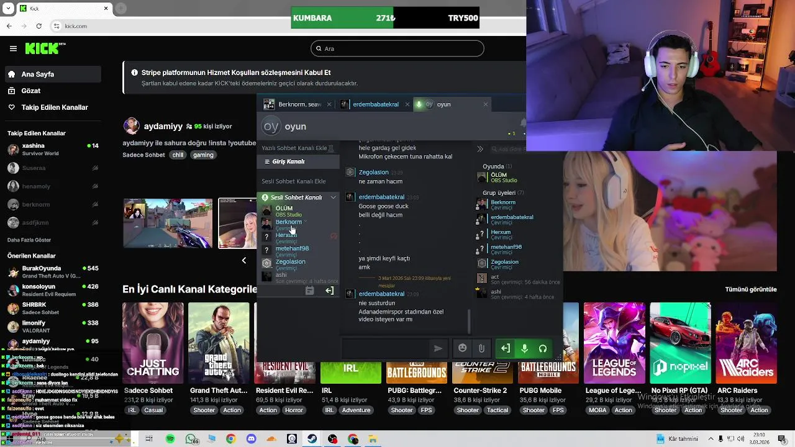Collapse the member list with double chevron
Image resolution: width=795 pixels, height=447 pixels.
click(x=480, y=149)
